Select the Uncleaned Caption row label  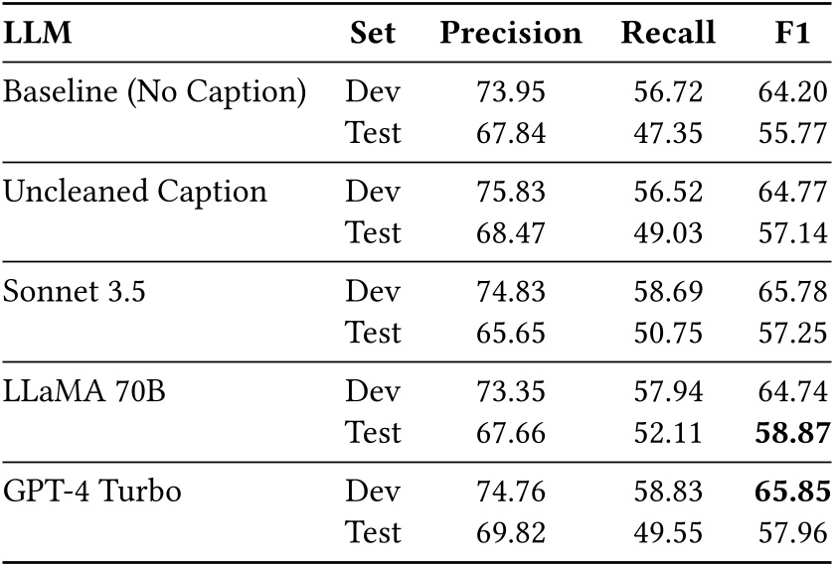click(x=135, y=192)
